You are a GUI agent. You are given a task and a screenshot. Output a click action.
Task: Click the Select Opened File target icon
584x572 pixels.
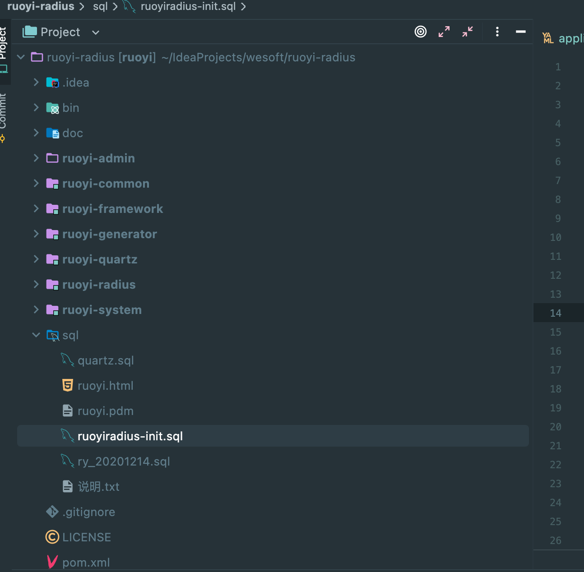tap(421, 32)
